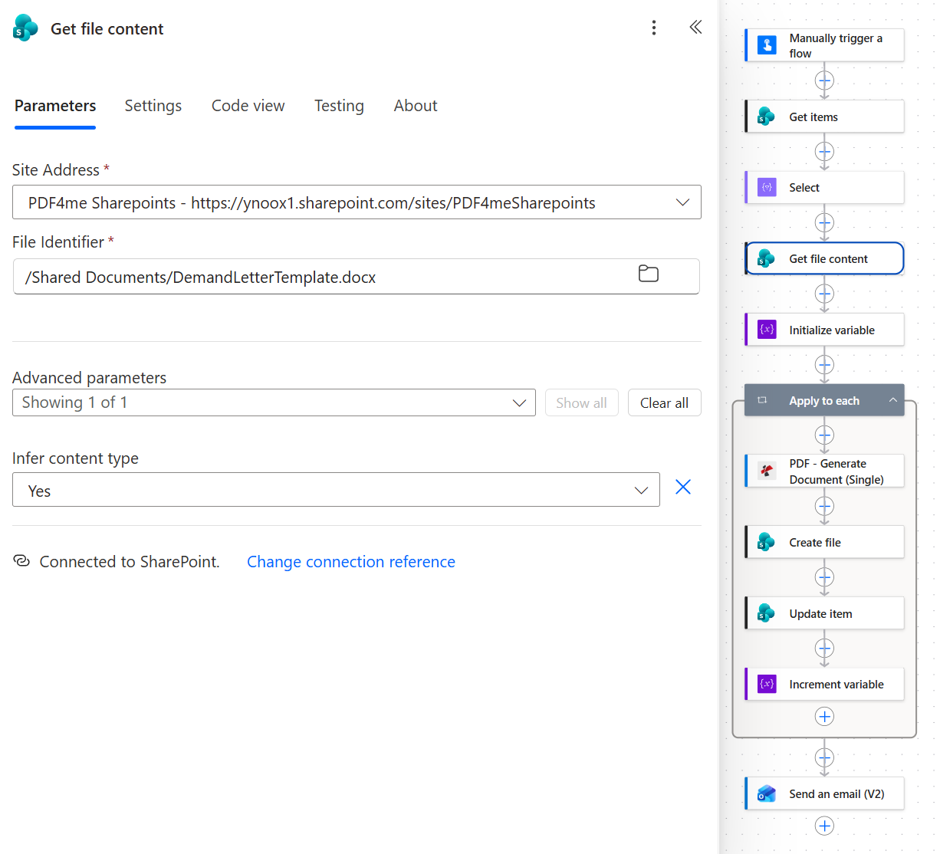
Task: Collapse the Apply to each container chevron
Action: pos(893,400)
